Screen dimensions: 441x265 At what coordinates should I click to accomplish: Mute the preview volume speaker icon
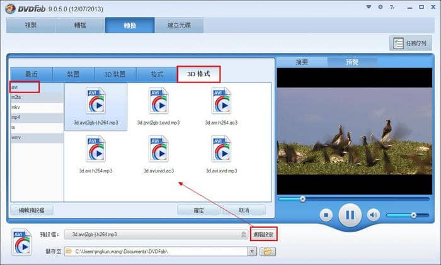coord(374,215)
